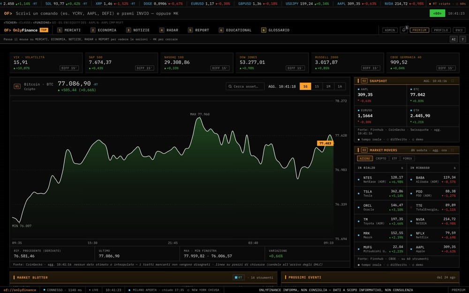Viewport: 469px width, 293px height.
Task: Click the NVDA NVIDIA row in losers
Action: (433, 221)
